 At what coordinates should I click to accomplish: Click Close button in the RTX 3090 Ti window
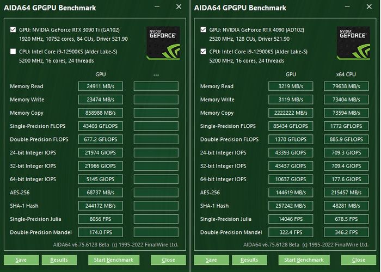coord(168,260)
